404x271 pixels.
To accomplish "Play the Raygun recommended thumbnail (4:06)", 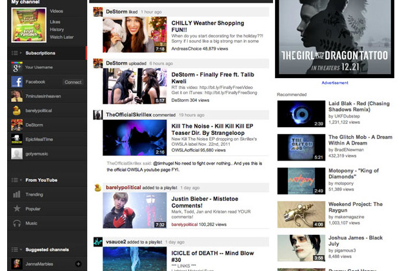I will pyautogui.click(x=301, y=215).
